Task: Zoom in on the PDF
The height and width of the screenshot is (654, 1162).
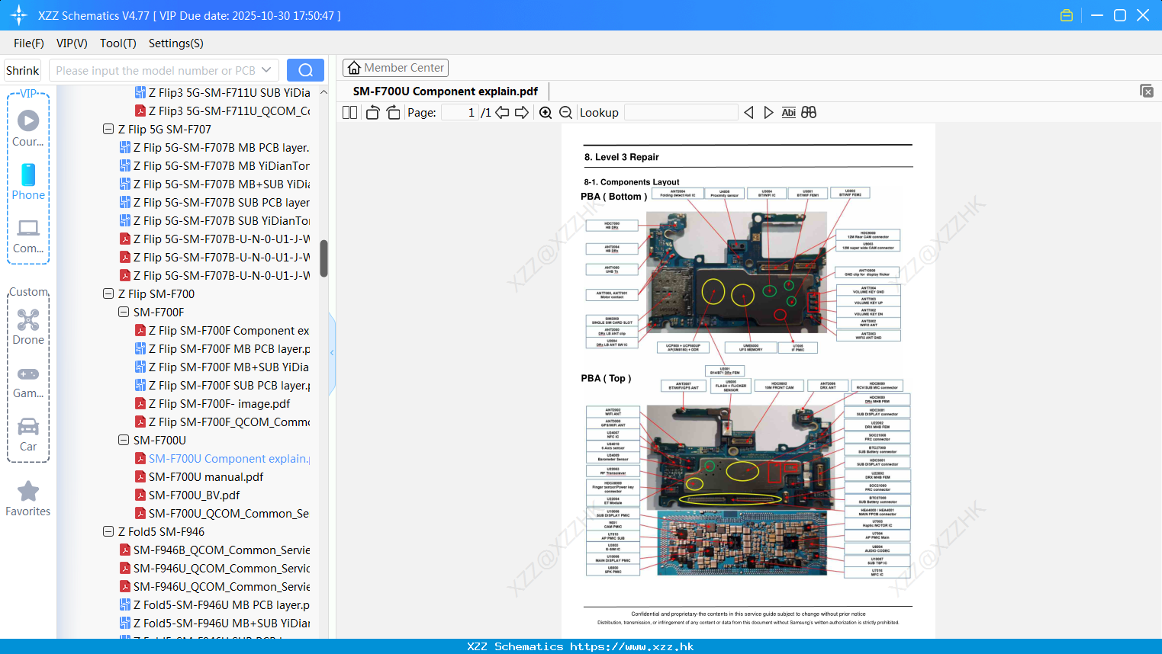Action: coord(546,112)
